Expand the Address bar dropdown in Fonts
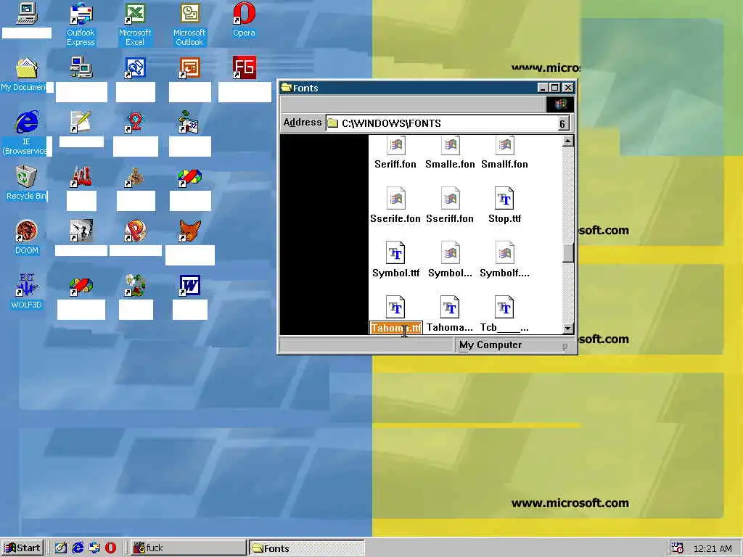Screen dimensions: 743x557 click(562, 123)
